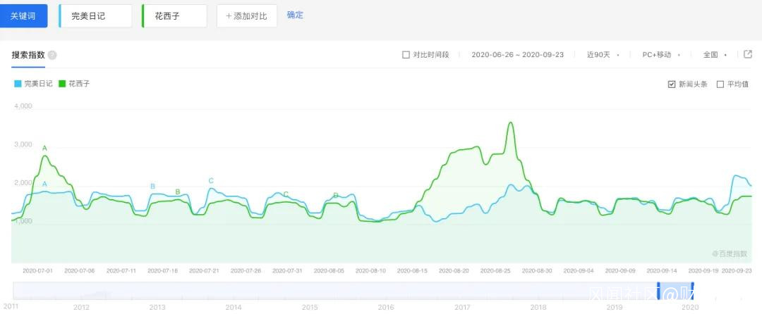Click blue news marker C on chart
This screenshot has width=762, height=314.
[211, 181]
